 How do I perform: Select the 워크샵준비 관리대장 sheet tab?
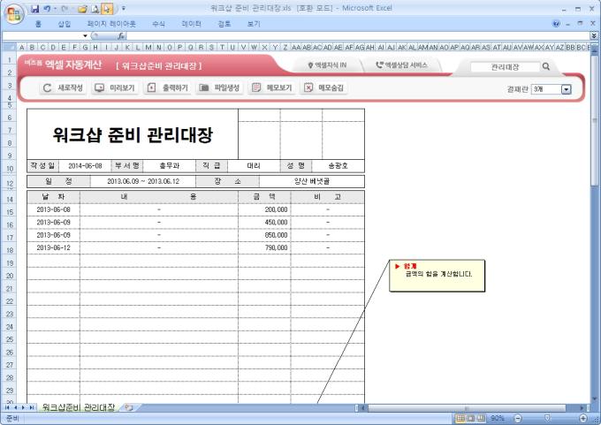78,407
